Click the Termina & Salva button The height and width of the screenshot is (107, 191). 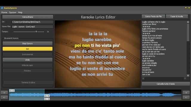(x=28, y=83)
